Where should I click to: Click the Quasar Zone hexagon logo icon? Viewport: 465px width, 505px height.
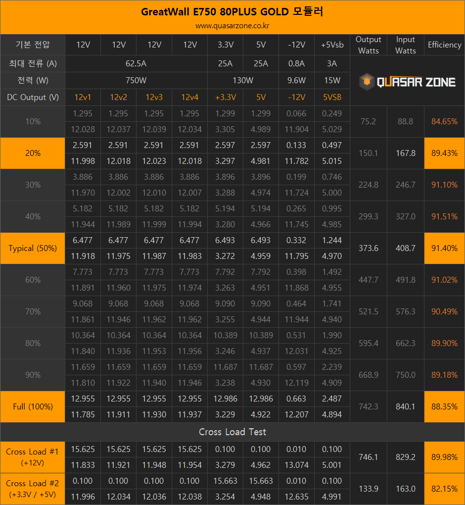coord(367,82)
